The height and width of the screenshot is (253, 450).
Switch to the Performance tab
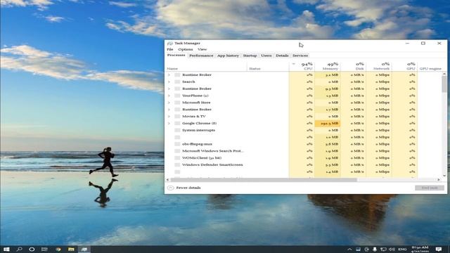coord(201,56)
